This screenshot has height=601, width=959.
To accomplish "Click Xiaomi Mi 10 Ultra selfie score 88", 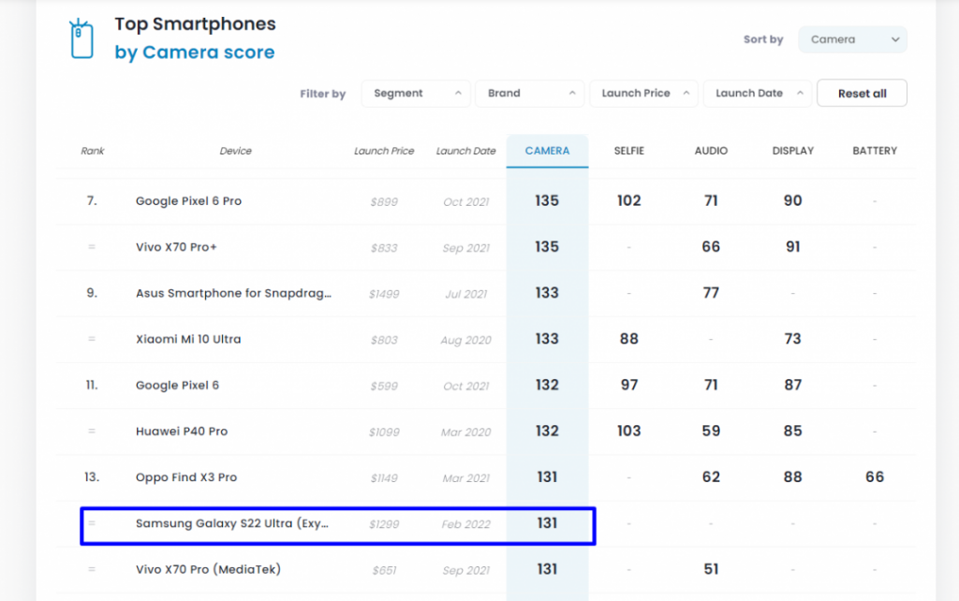I will point(628,339).
